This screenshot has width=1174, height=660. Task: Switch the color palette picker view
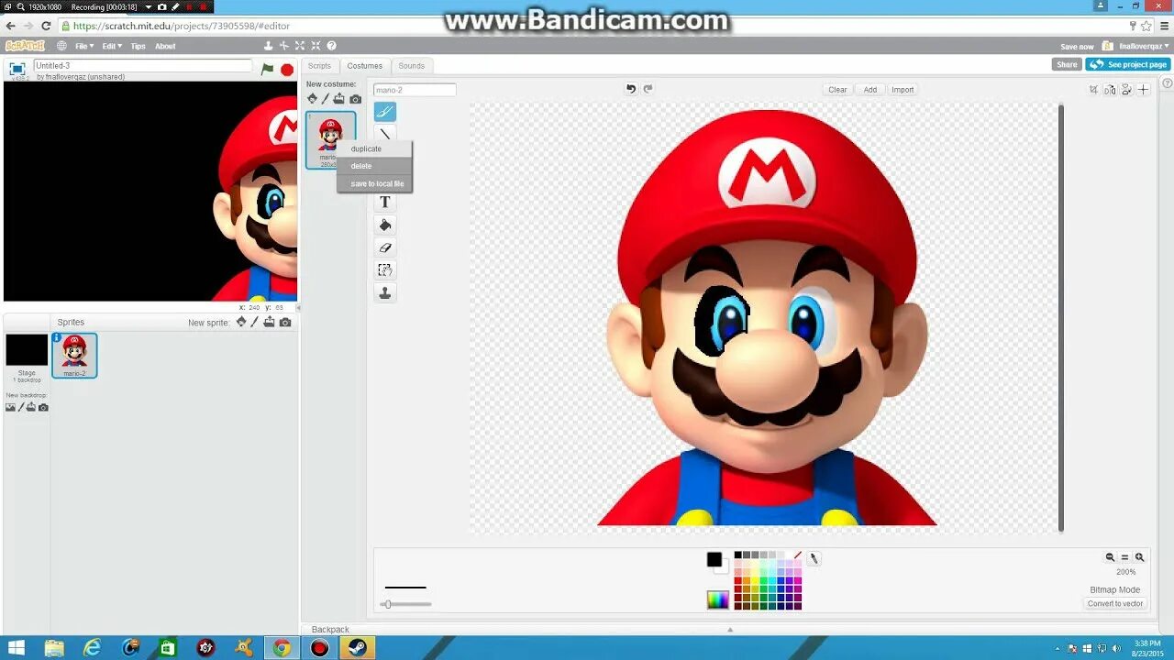click(717, 599)
